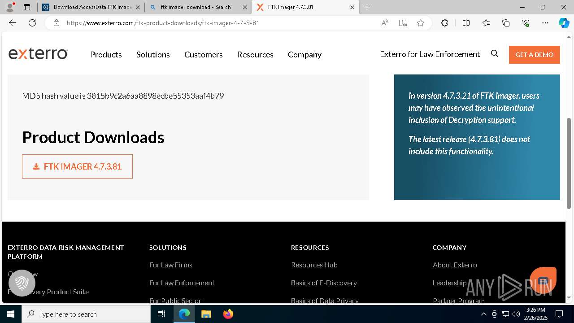Open the Customers navigation menu
Image resolution: width=574 pixels, height=323 pixels.
(203, 54)
